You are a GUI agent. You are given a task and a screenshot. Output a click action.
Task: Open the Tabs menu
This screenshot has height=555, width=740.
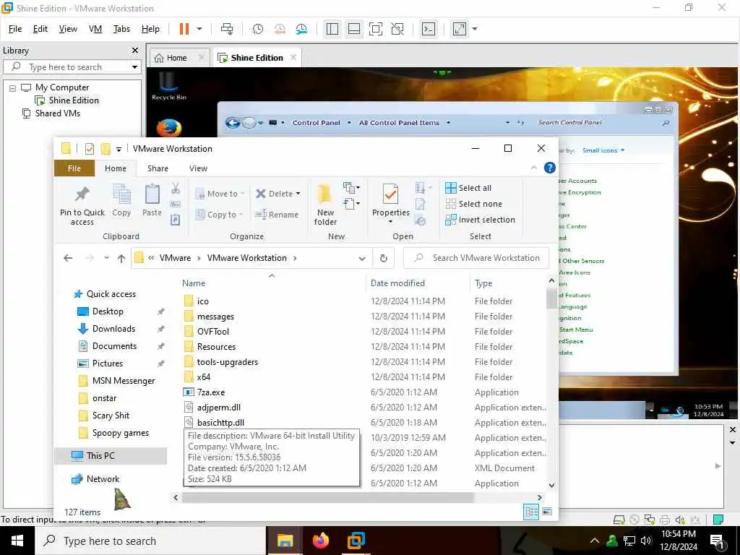point(121,29)
